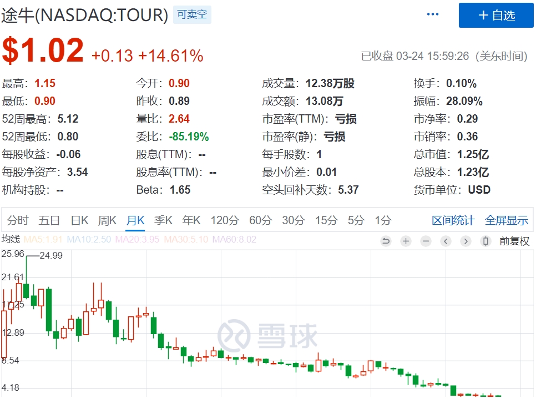Switch to the 五日 five-day tab
536x419 pixels.
(49, 220)
